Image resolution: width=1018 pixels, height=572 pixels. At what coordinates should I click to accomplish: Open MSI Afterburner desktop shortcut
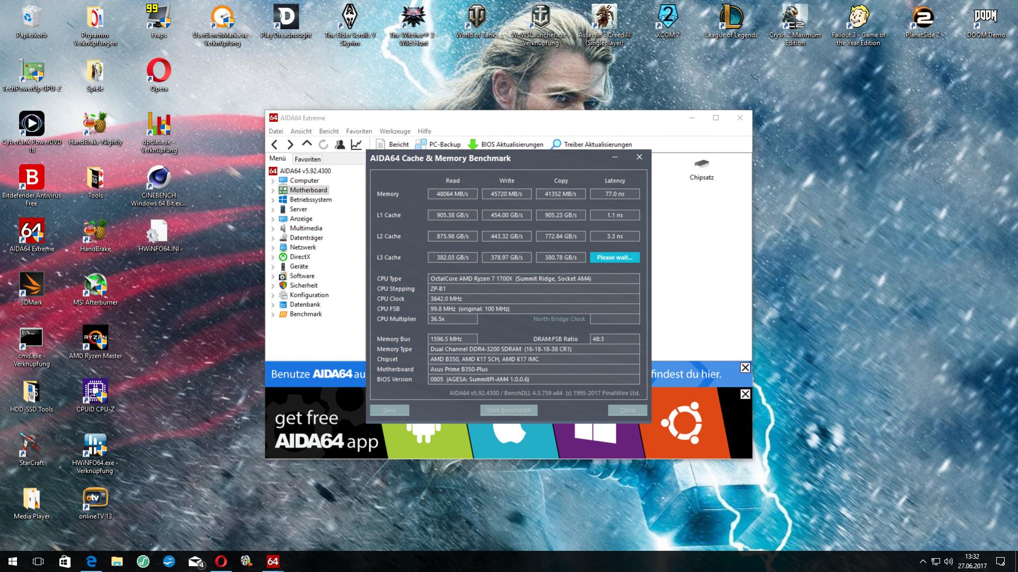[95, 289]
